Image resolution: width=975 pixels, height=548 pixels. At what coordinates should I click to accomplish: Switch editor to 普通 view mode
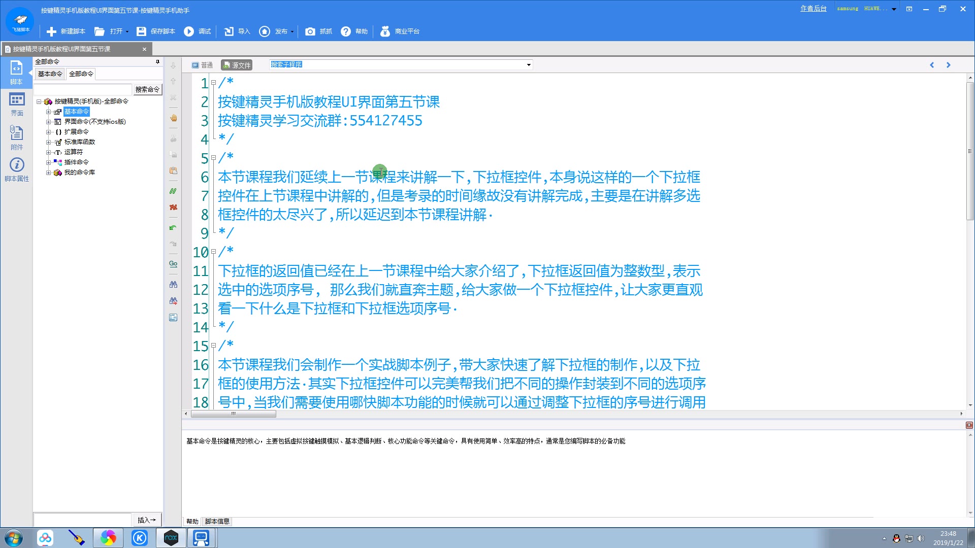click(202, 65)
